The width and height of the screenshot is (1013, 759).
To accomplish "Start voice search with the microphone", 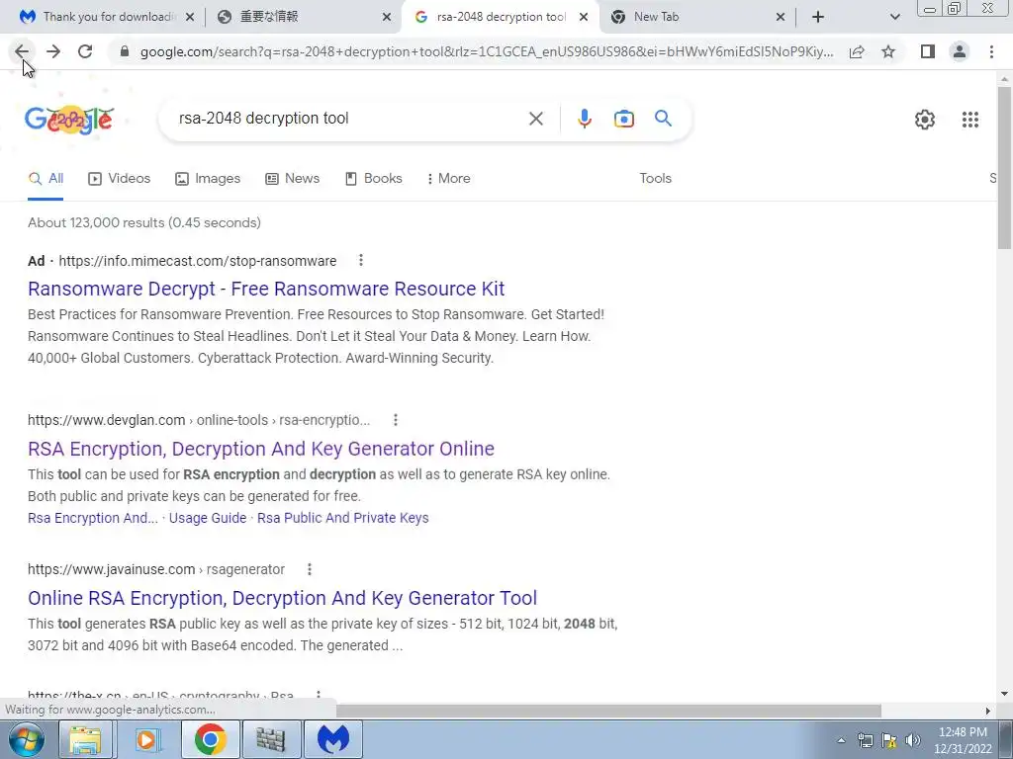I will [584, 119].
